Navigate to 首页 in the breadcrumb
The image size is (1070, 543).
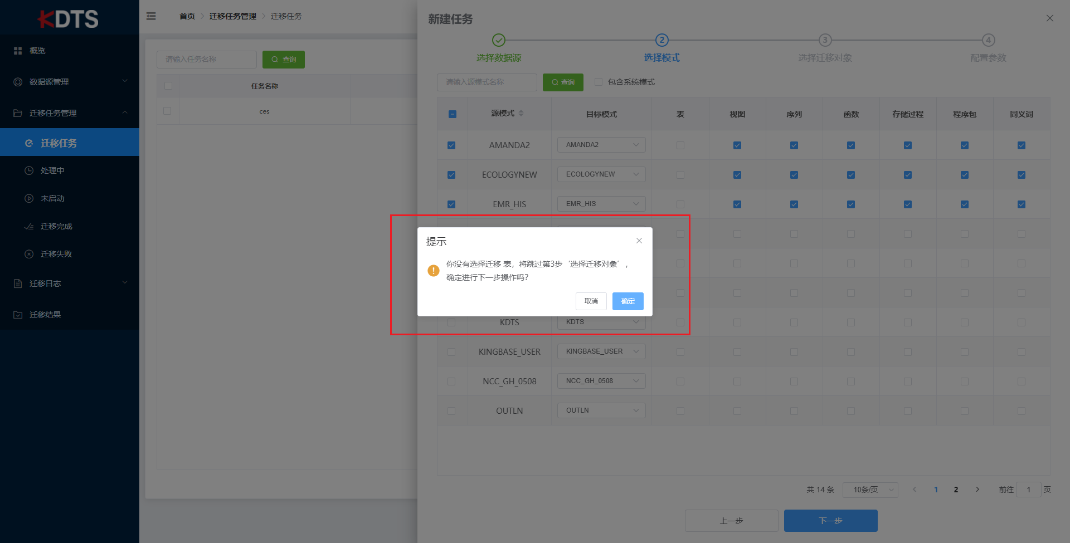(187, 16)
